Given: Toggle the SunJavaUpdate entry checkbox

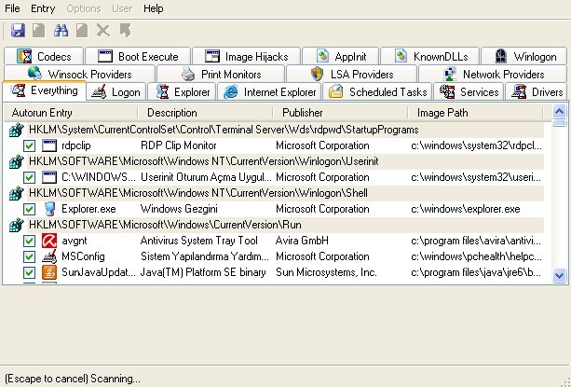Looking at the screenshot, I should coord(29,272).
